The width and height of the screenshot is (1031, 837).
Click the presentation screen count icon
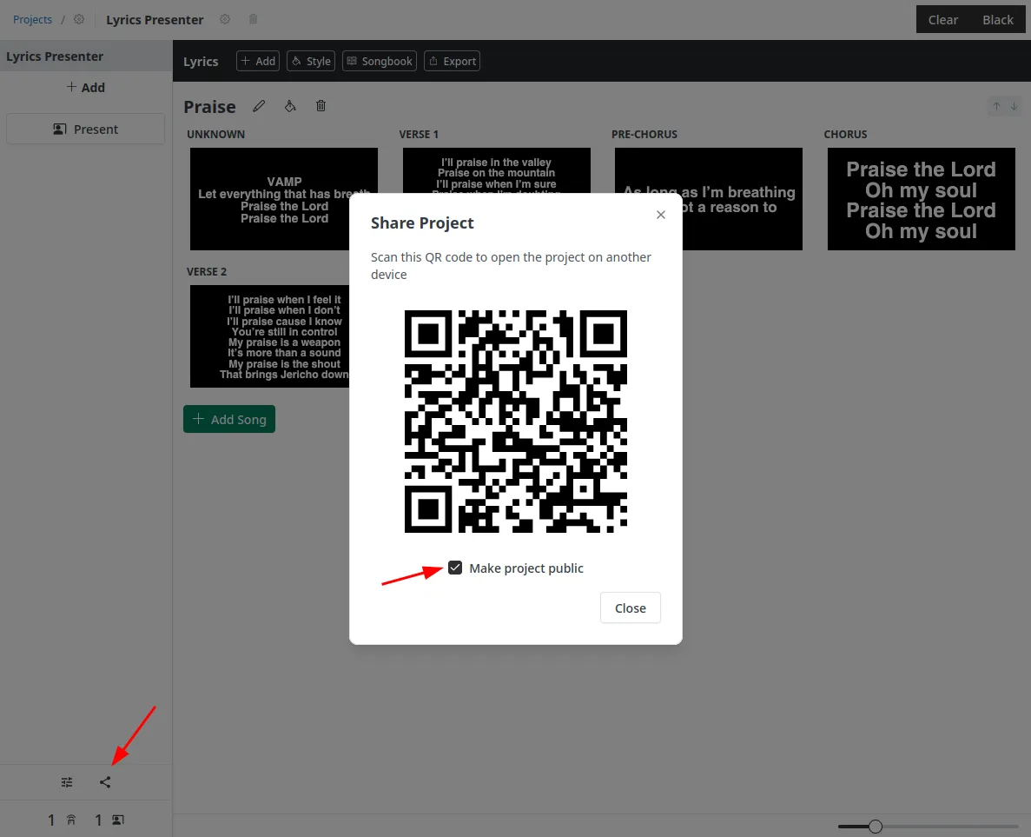(118, 820)
